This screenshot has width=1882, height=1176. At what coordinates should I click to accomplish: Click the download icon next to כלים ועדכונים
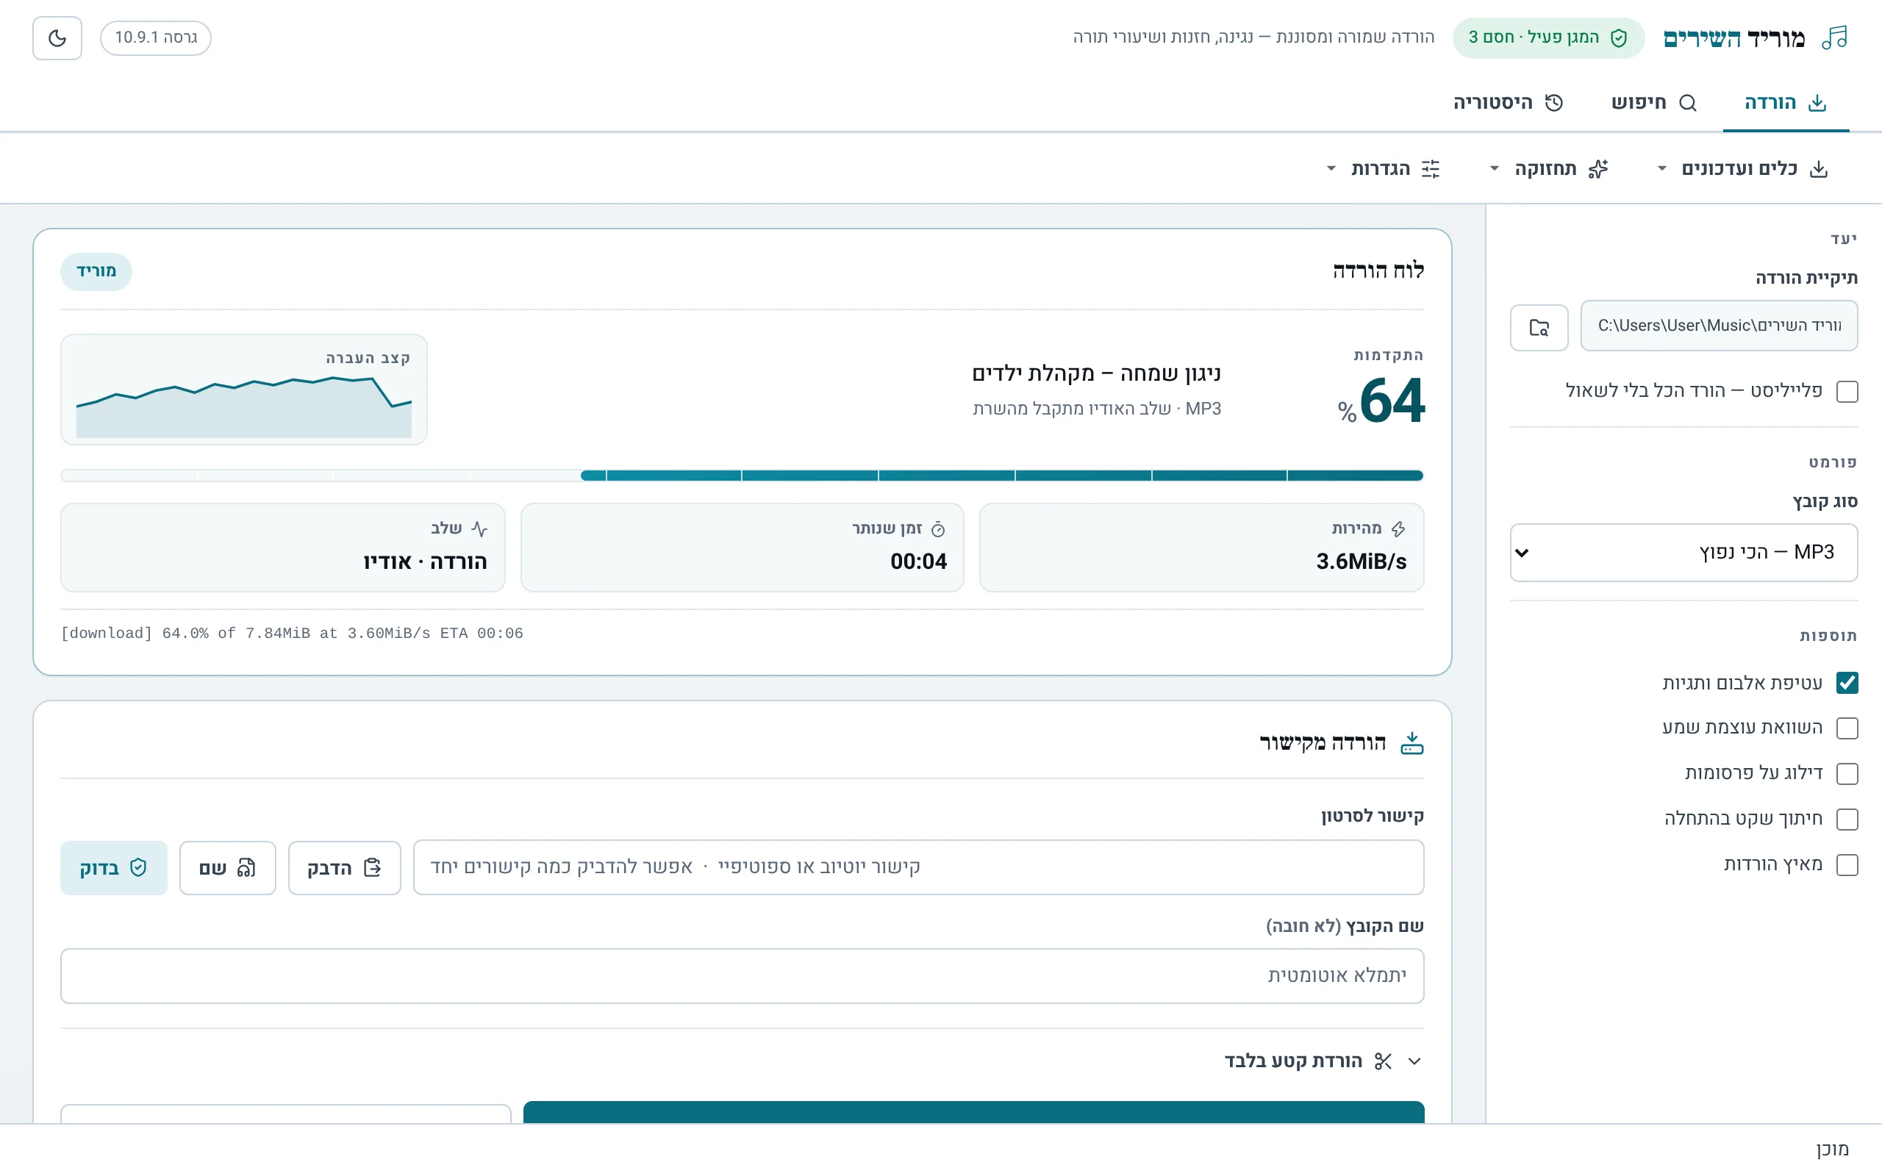pyautogui.click(x=1818, y=169)
